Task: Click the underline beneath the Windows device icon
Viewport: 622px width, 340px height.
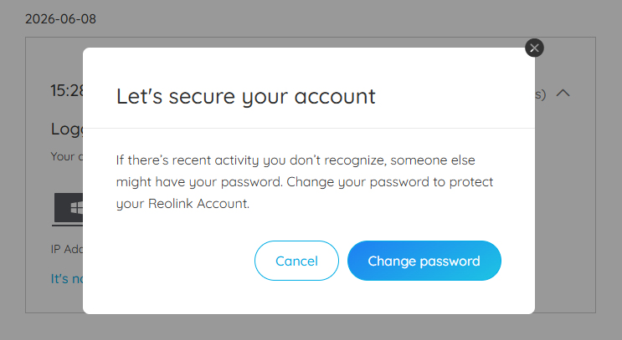Action: (x=67, y=226)
